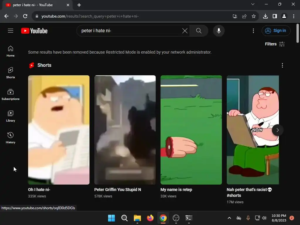The height and width of the screenshot is (225, 300).
Task: Open File Explorer from taskbar
Action: click(137, 218)
